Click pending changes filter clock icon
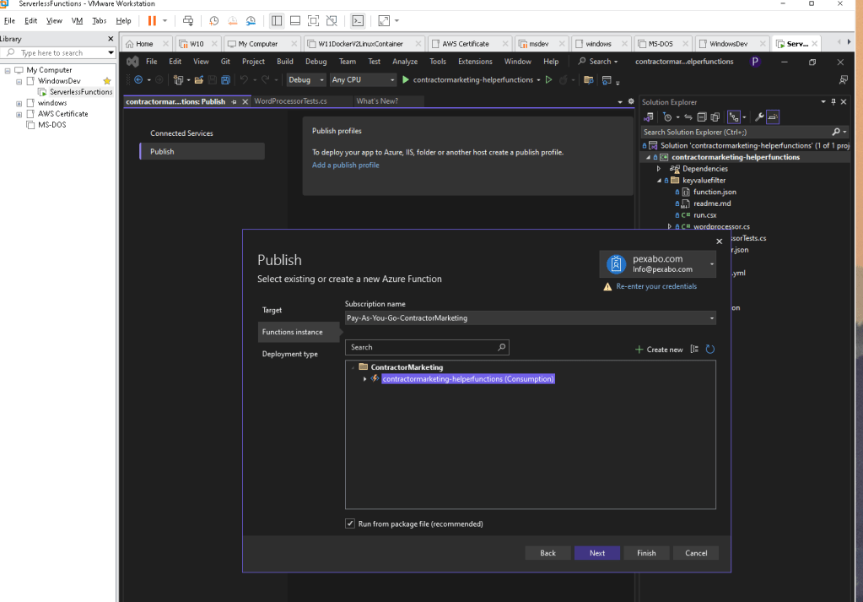 [667, 117]
